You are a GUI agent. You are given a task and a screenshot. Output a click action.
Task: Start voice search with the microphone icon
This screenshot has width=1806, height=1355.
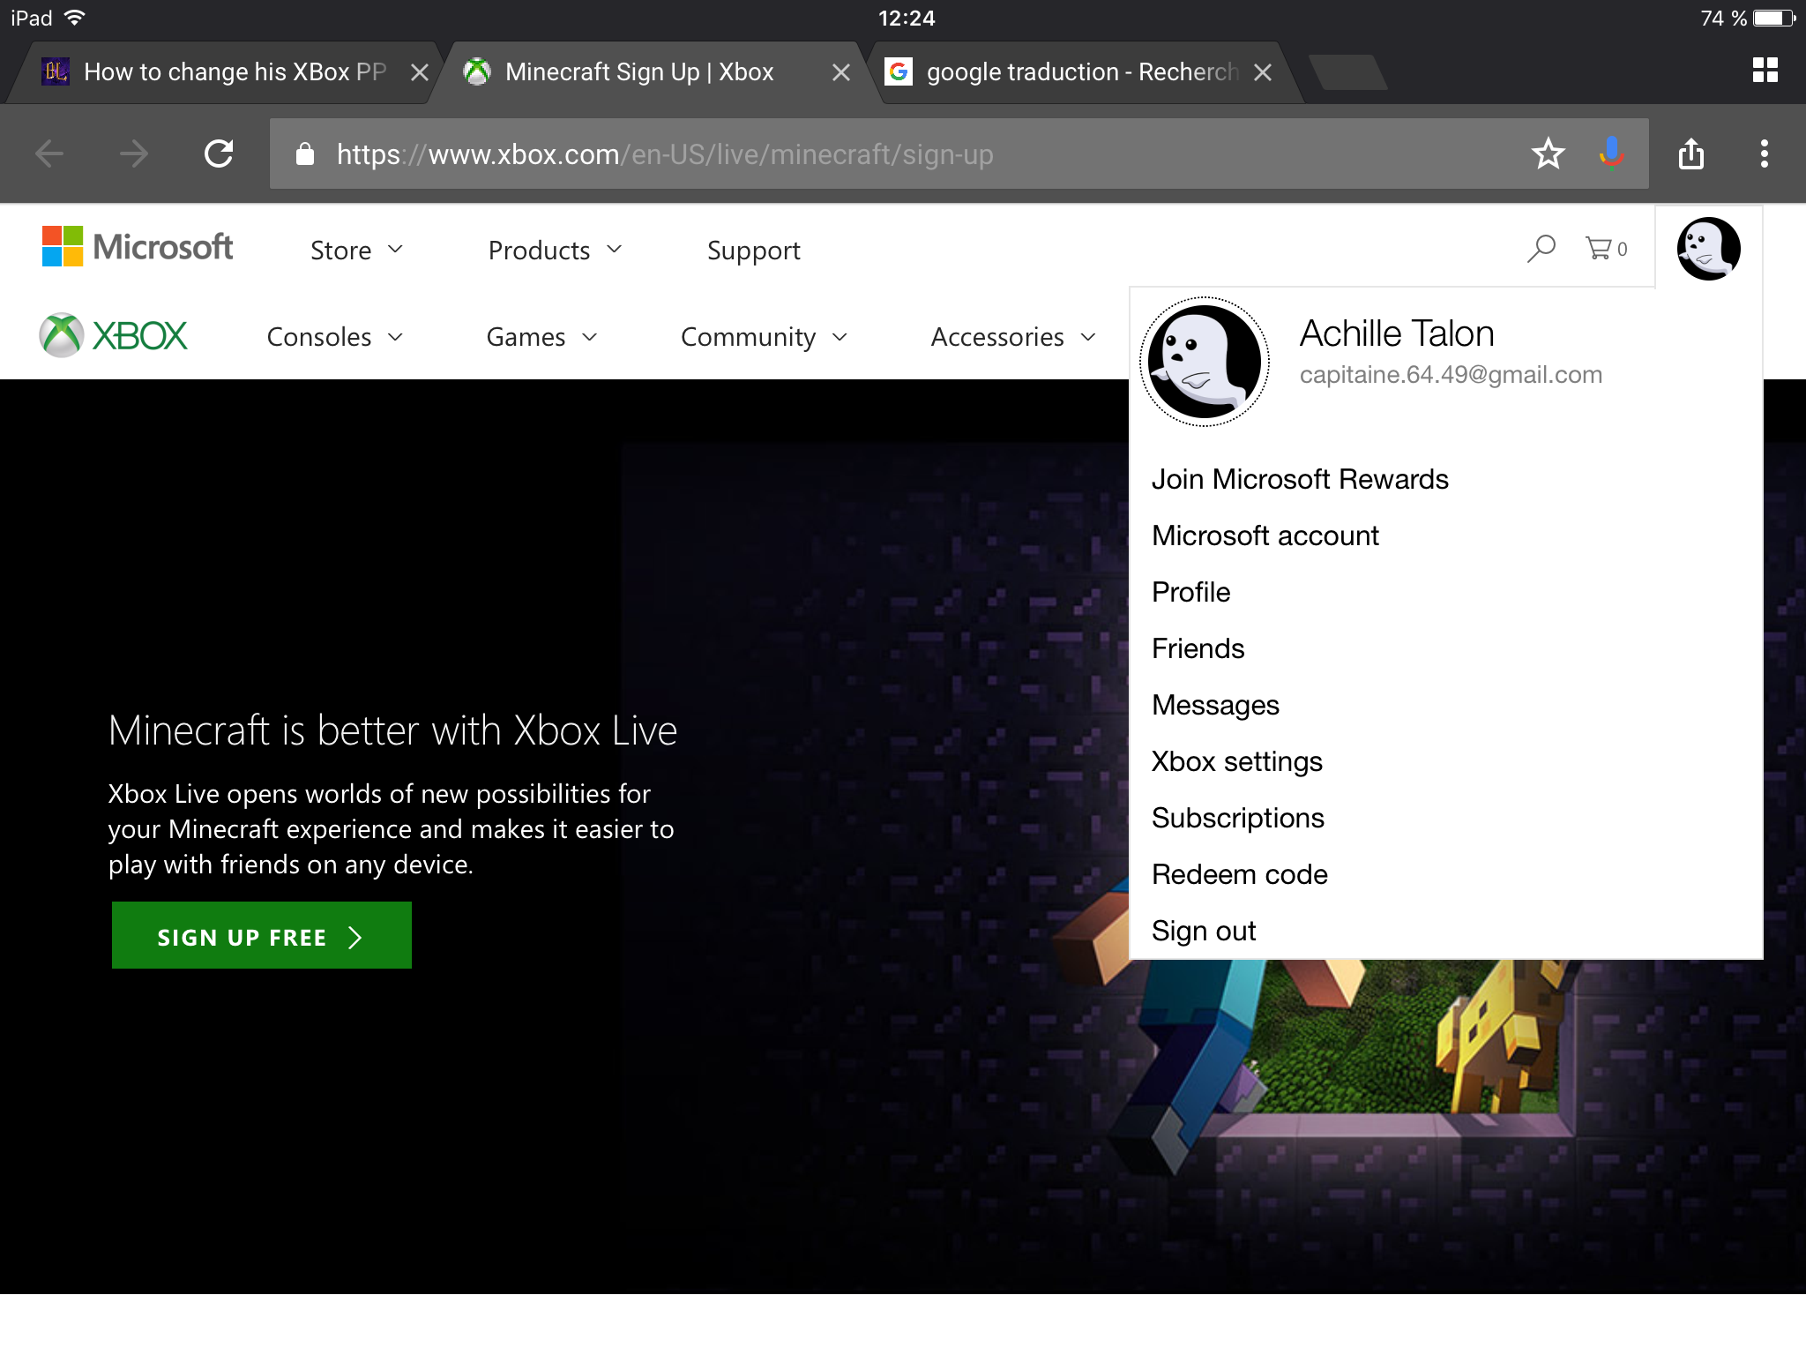click(x=1611, y=153)
